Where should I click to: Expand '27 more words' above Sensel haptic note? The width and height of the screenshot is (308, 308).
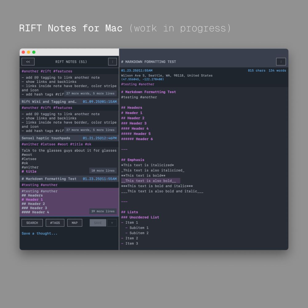point(90,130)
